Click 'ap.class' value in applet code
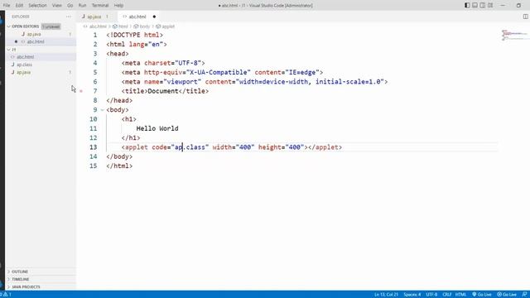The height and width of the screenshot is (298, 530). point(190,147)
